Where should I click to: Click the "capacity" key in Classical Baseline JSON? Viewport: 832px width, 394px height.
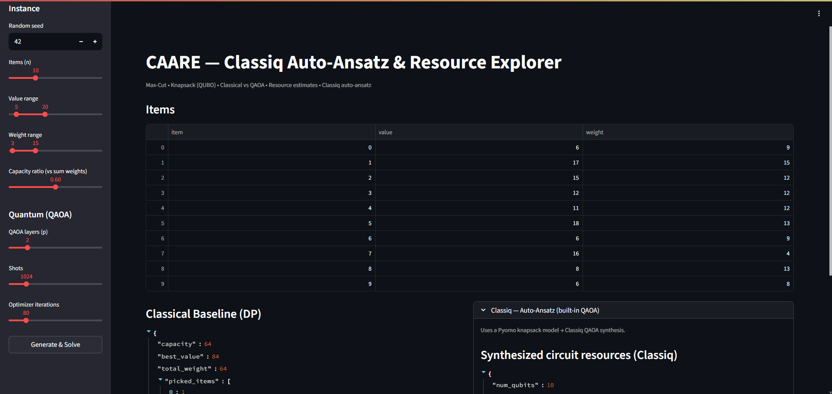177,344
